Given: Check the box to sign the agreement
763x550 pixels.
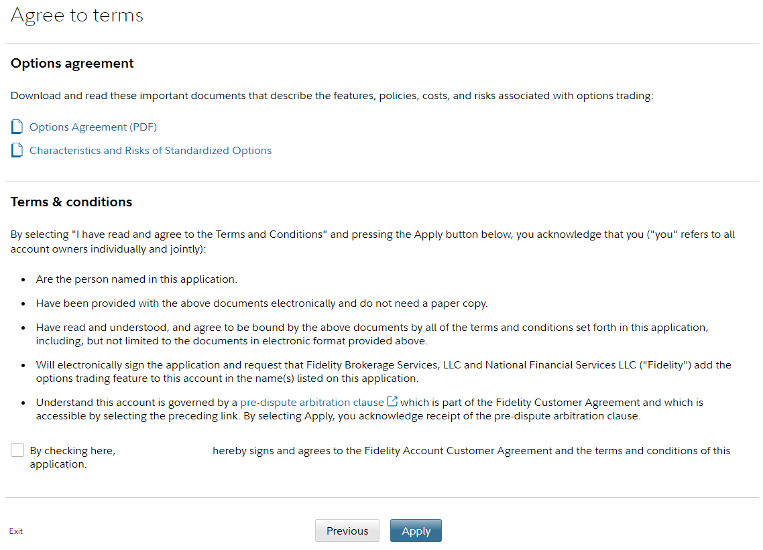Looking at the screenshot, I should tap(17, 451).
